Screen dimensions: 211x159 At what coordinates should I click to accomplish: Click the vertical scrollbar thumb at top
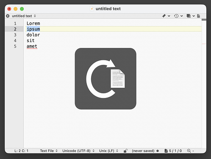point(204,20)
